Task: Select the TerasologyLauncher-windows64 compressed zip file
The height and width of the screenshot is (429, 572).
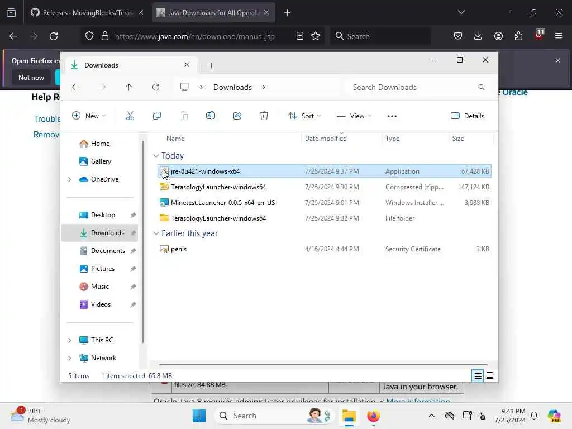Action: tap(325, 187)
